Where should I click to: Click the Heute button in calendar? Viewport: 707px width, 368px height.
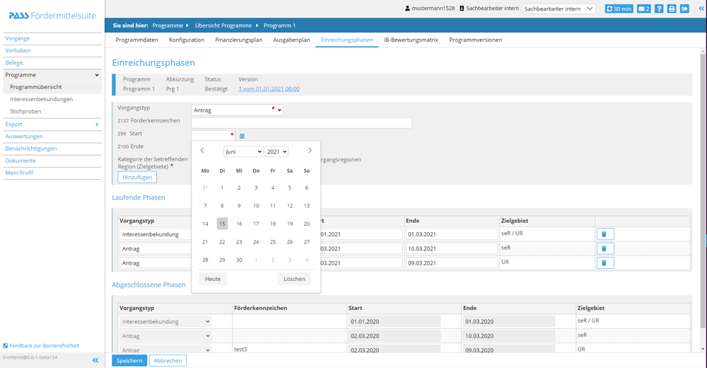pos(213,279)
